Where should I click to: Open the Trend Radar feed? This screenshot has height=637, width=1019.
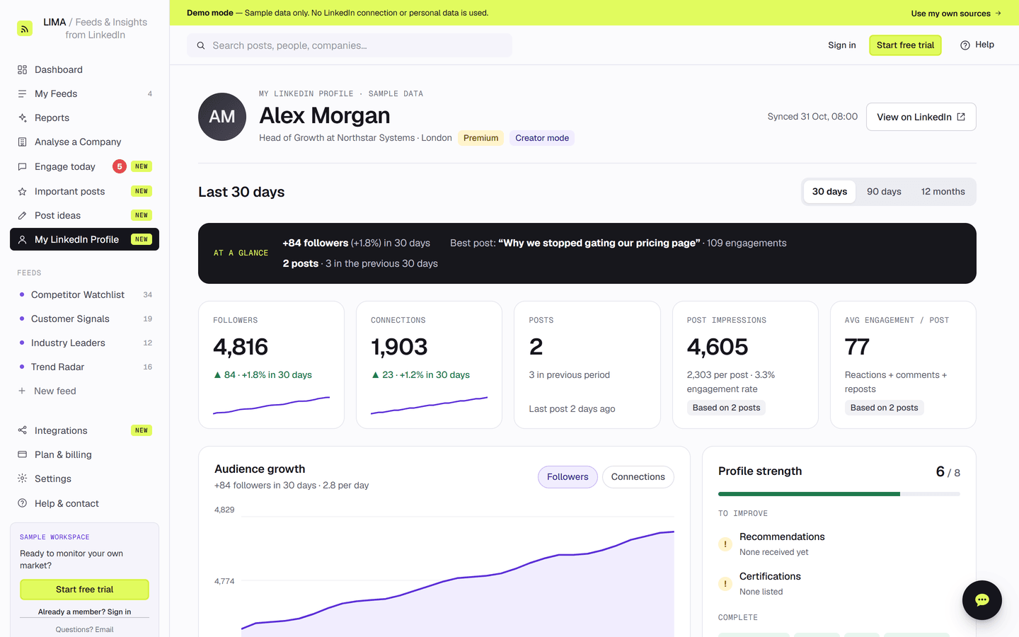click(84, 367)
